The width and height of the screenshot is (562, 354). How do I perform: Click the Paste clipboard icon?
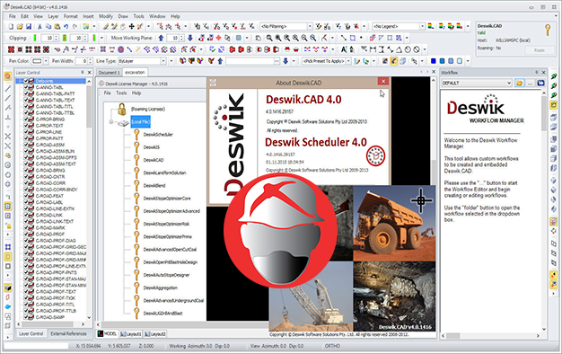(x=57, y=27)
